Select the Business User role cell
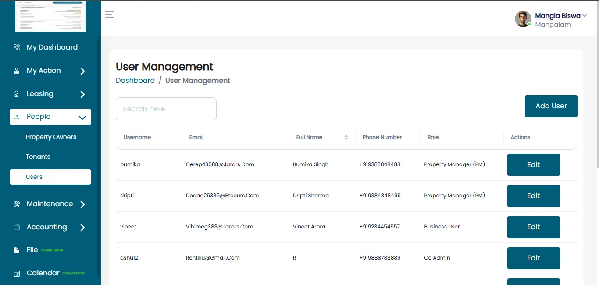Image resolution: width=599 pixels, height=285 pixels. (442, 227)
